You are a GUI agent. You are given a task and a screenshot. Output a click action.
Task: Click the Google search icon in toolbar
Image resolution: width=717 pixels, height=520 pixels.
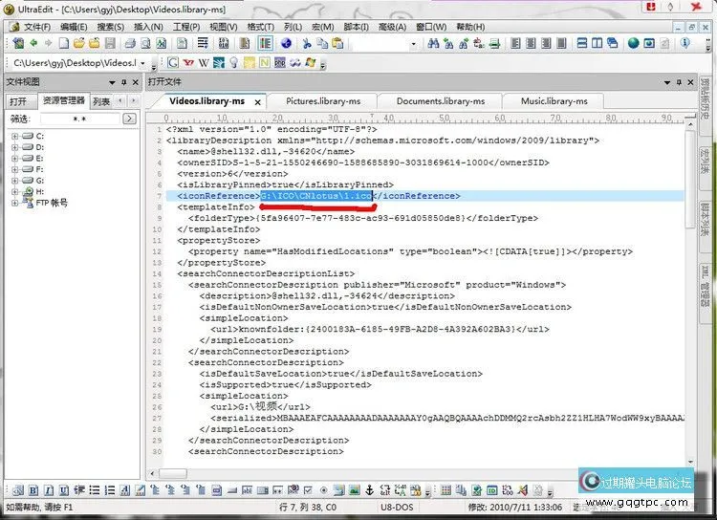click(173, 62)
